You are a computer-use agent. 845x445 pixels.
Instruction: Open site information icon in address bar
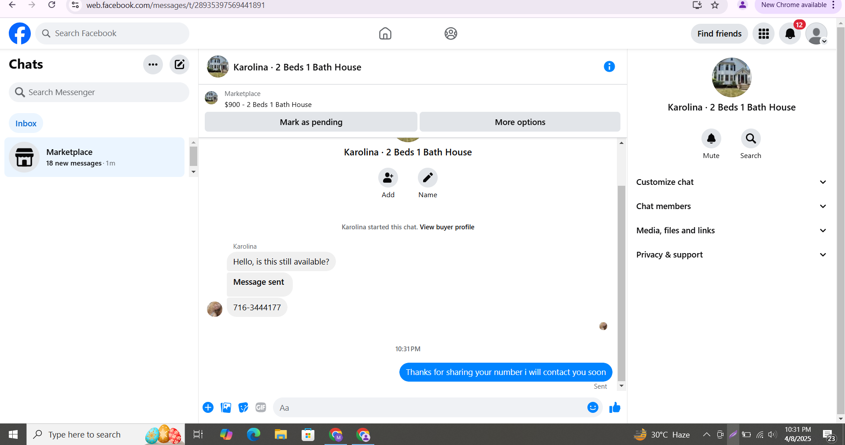[75, 5]
